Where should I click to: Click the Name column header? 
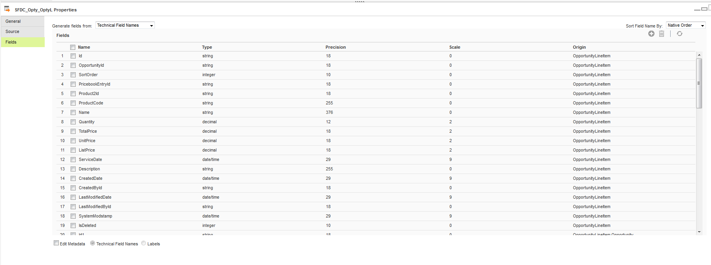[x=84, y=47]
